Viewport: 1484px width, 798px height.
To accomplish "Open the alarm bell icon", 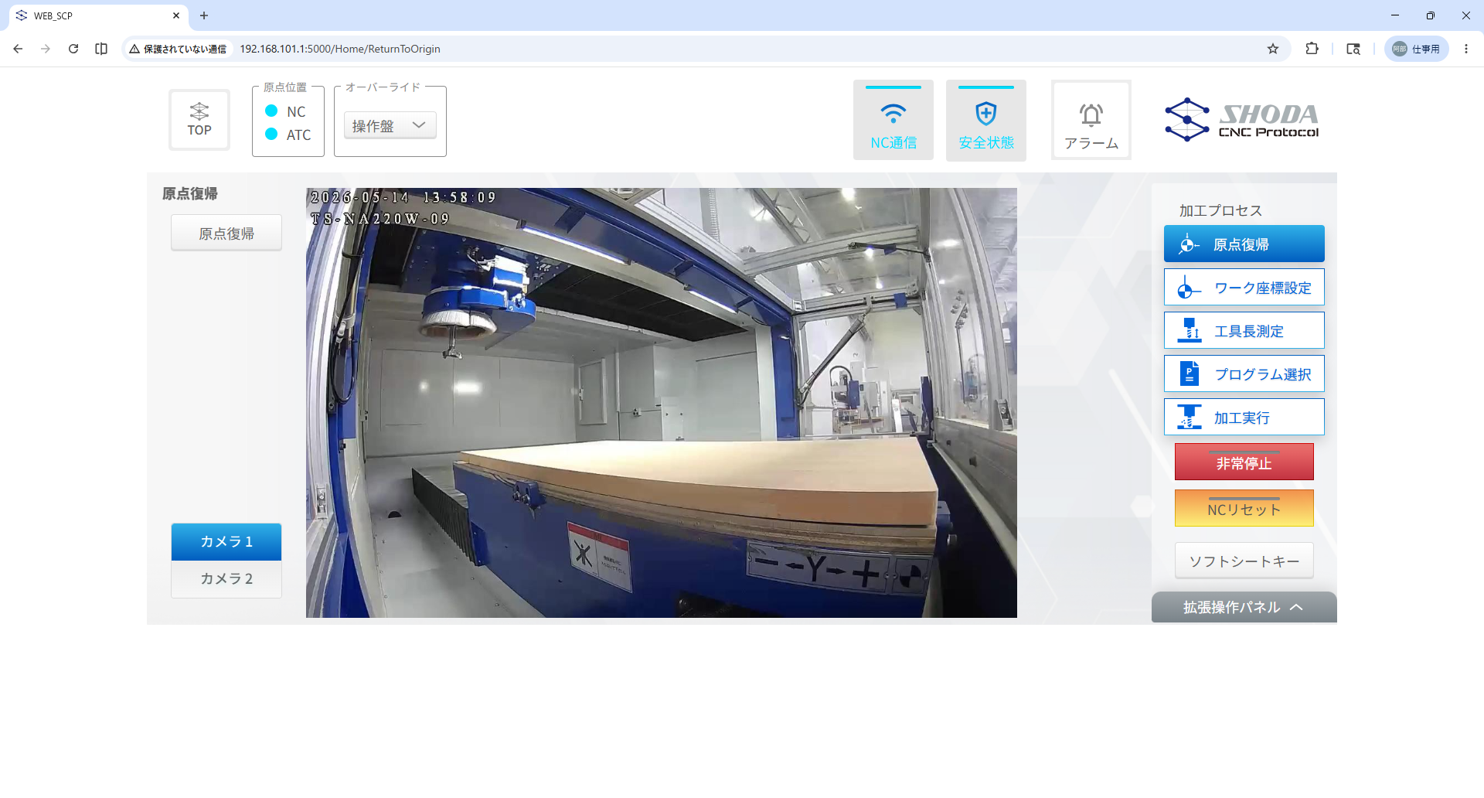I will [x=1091, y=115].
